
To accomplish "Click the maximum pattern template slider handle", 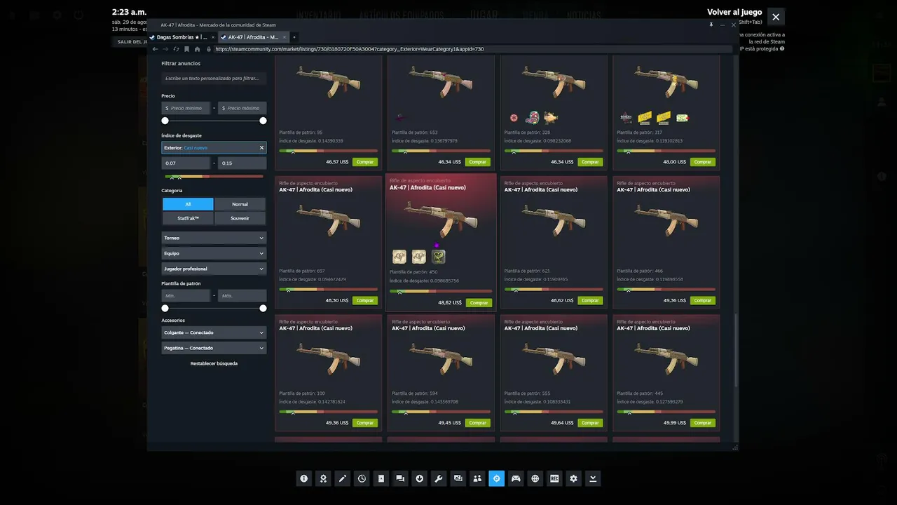I will [x=263, y=308].
